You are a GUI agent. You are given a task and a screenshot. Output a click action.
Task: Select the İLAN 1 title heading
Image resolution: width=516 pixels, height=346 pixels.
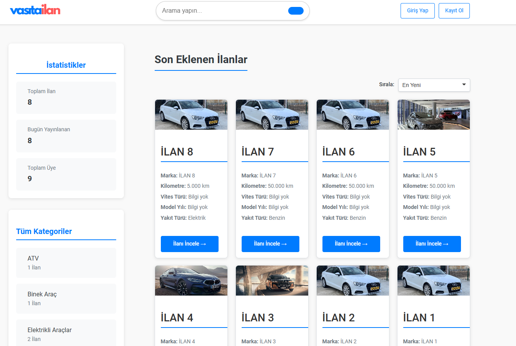tap(419, 318)
